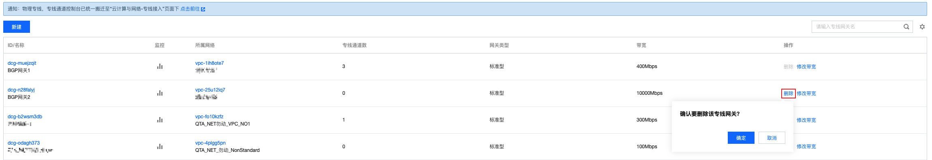Image resolution: width=932 pixels, height=160 pixels.
Task: Open network vpc-4plgg5pn link
Action: click(210, 143)
